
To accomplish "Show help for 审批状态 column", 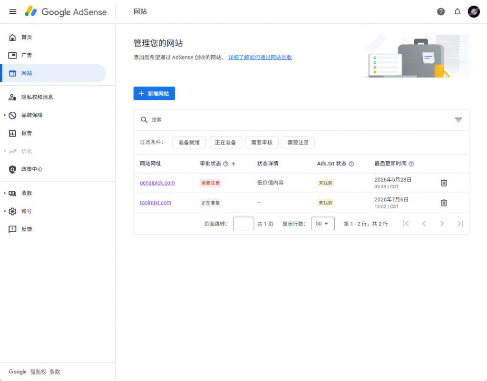I will [226, 164].
